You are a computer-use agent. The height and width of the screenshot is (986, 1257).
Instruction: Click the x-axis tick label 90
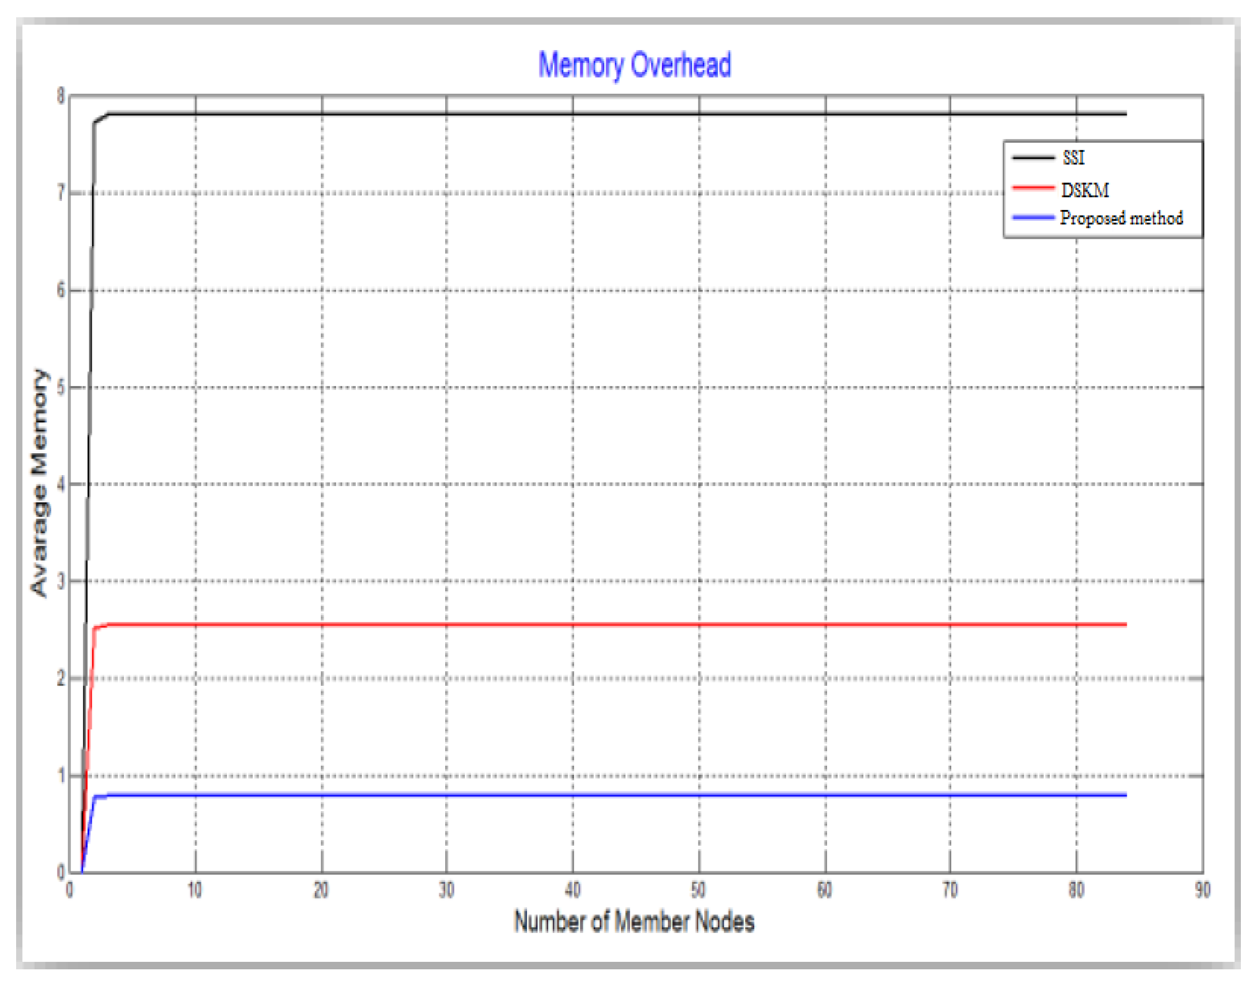[1202, 890]
